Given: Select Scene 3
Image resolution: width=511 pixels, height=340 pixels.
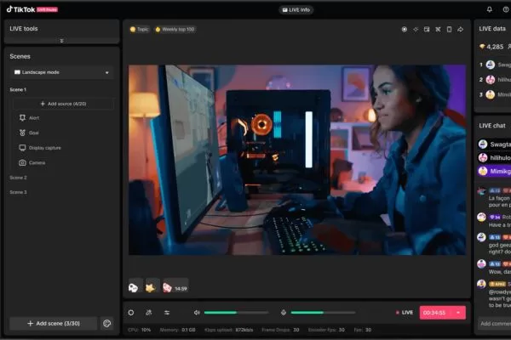Looking at the screenshot, I should click(18, 192).
